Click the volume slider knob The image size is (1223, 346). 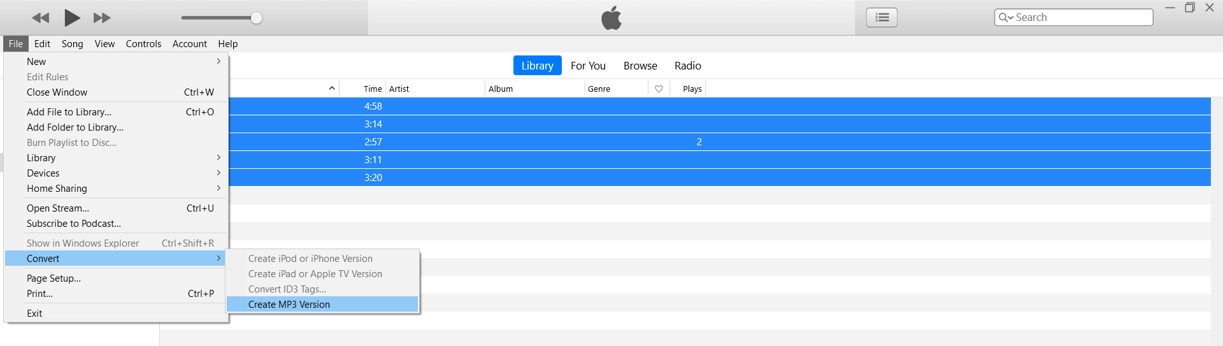(x=256, y=18)
